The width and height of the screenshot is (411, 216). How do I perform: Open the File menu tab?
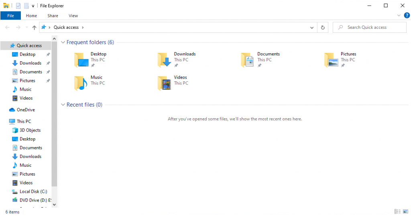[10, 16]
